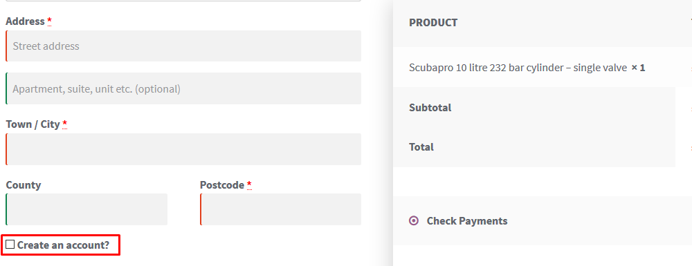Click the 'Create an account?' label text
This screenshot has height=266, width=692.
tap(63, 245)
